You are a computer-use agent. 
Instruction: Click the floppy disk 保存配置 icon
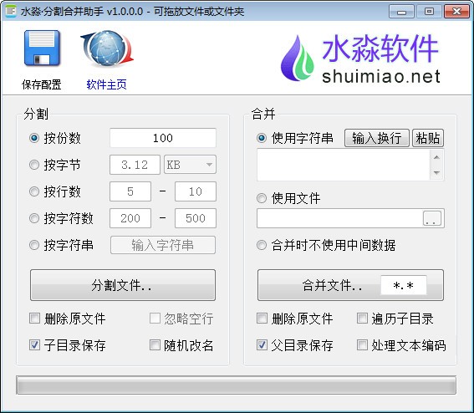(x=42, y=48)
